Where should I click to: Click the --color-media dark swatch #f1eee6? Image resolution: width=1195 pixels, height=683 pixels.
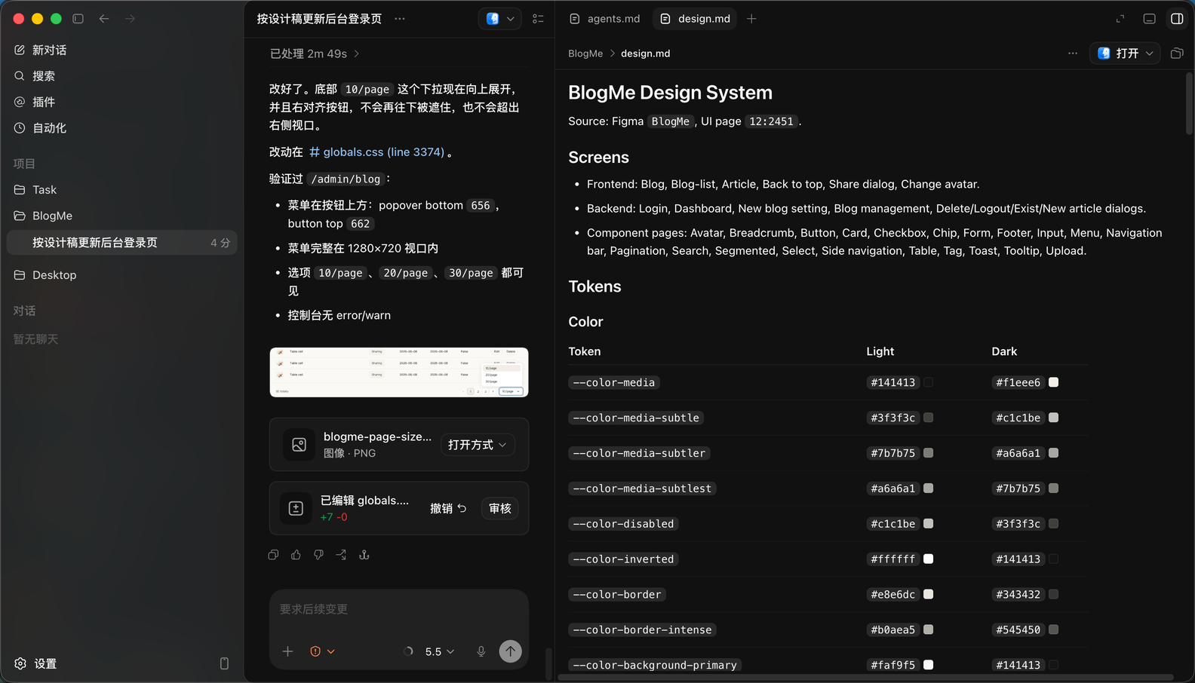coord(1054,382)
